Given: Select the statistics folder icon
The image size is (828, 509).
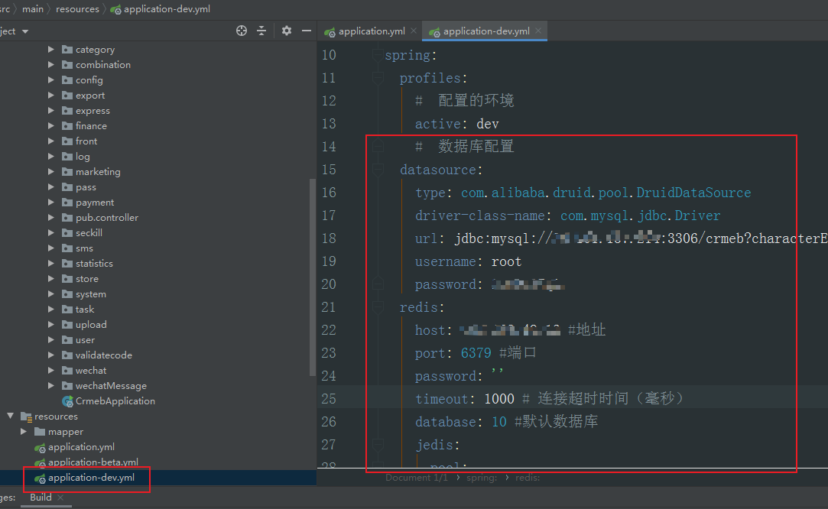Looking at the screenshot, I should 67,264.
